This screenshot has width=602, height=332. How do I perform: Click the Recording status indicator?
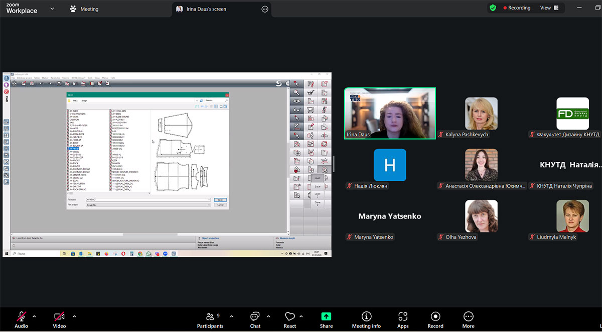[517, 8]
